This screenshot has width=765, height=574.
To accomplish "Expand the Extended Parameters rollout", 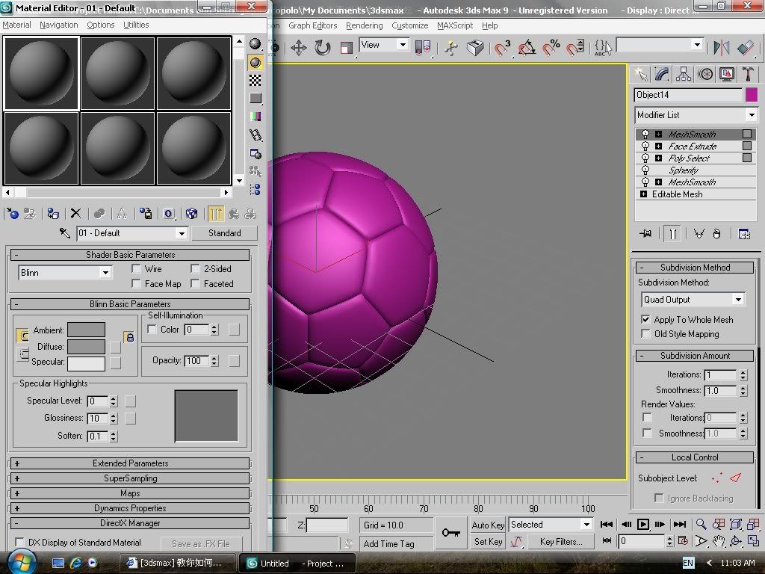I will point(130,463).
